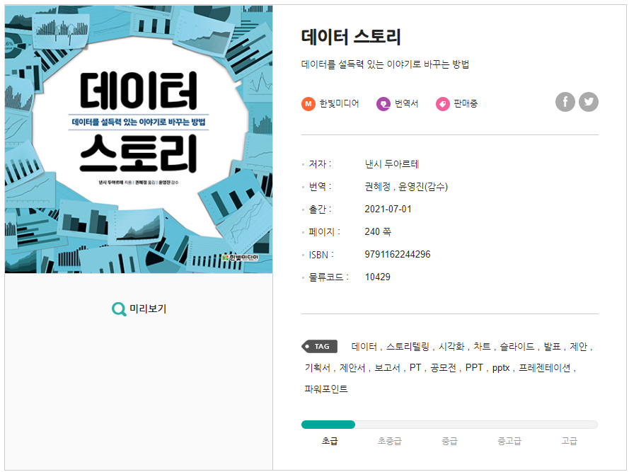Click the 중고급 level label
The image size is (629, 472).
[509, 441]
